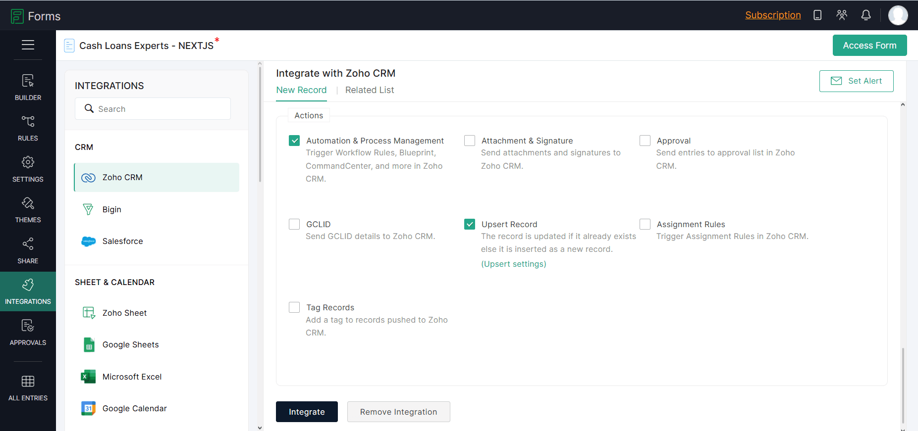Open Upsert settings link
This screenshot has width=918, height=431.
[514, 264]
